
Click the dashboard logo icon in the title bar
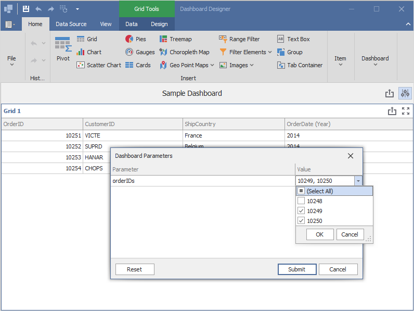click(x=8, y=9)
